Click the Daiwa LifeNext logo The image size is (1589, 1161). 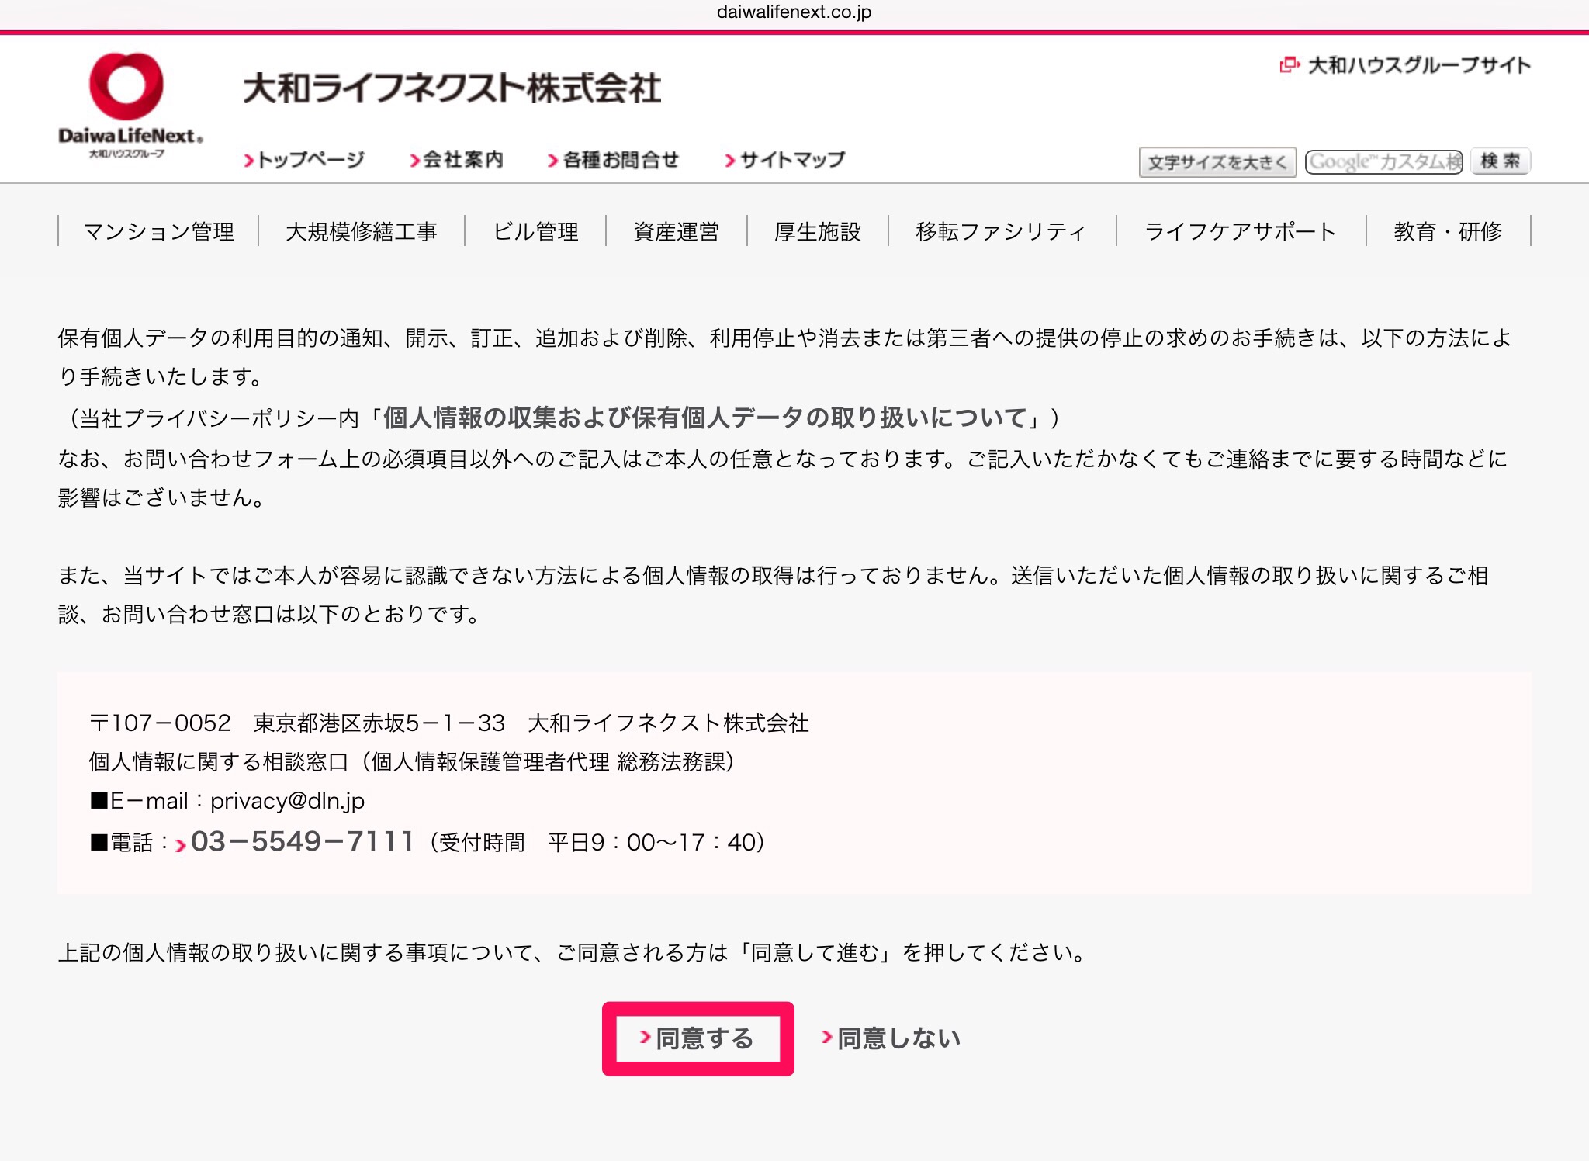pos(129,106)
